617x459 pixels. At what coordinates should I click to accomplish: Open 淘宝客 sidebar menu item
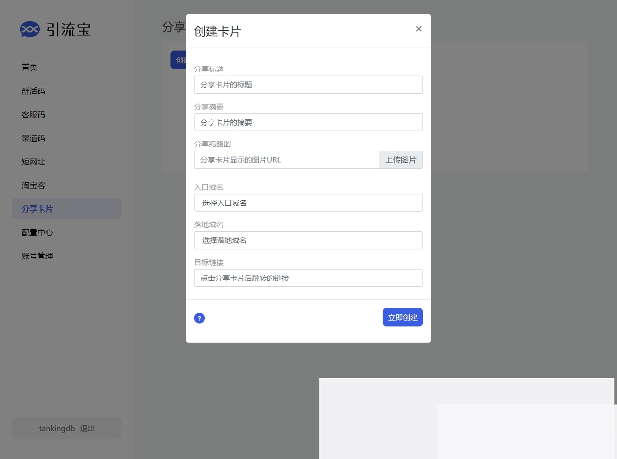[x=33, y=185]
